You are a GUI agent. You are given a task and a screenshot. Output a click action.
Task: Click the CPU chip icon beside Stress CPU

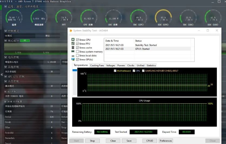click(x=73, y=40)
